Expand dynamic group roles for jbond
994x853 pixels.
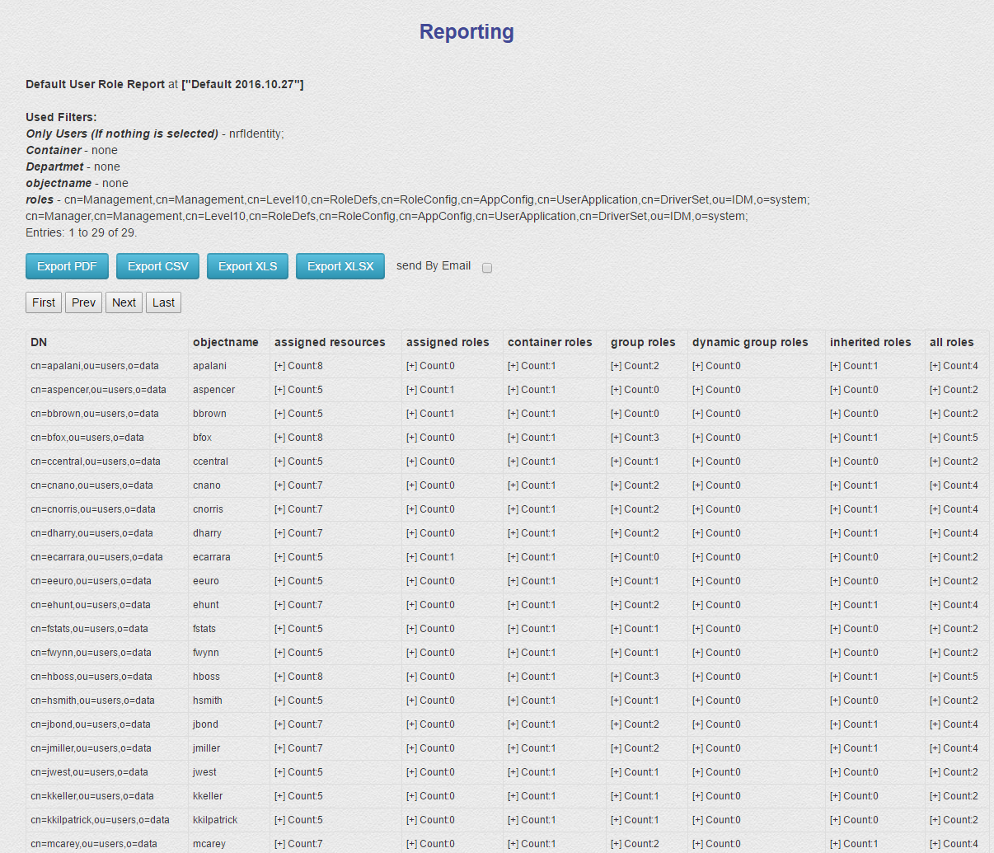(x=698, y=724)
